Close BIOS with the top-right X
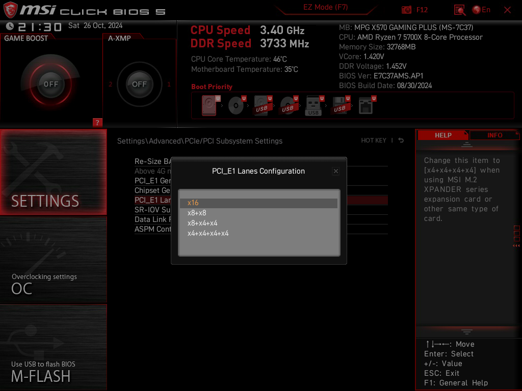 tap(507, 10)
